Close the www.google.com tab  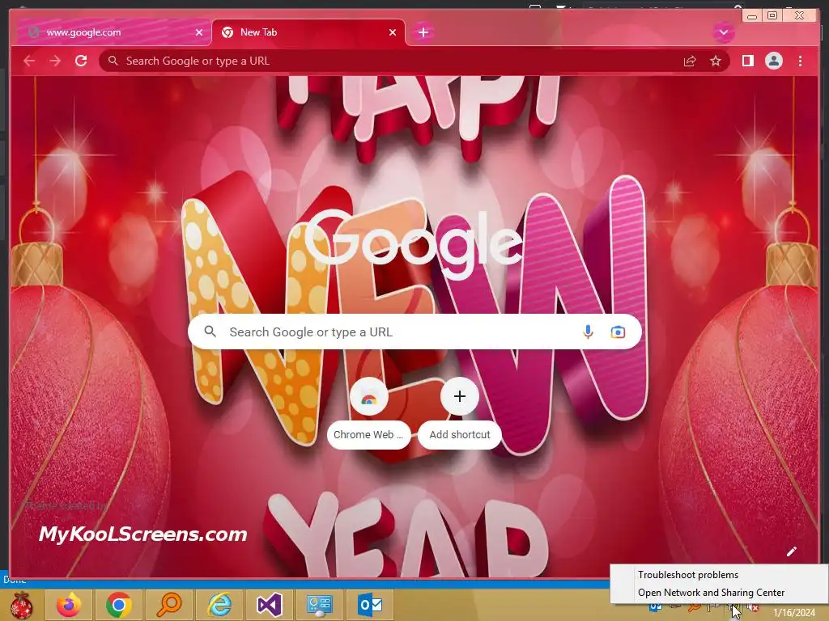[199, 32]
